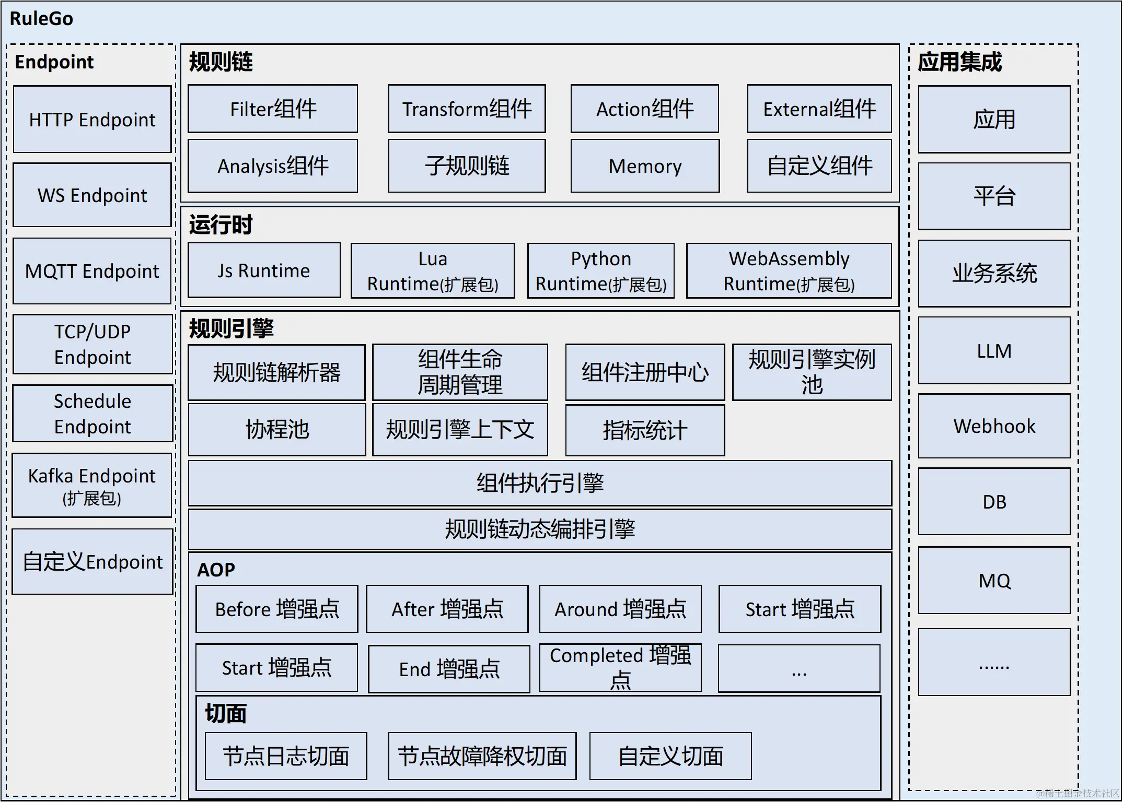Image resolution: width=1123 pixels, height=802 pixels.
Task: Select the 规则链动态编排引擎 bar
Action: coord(540,529)
